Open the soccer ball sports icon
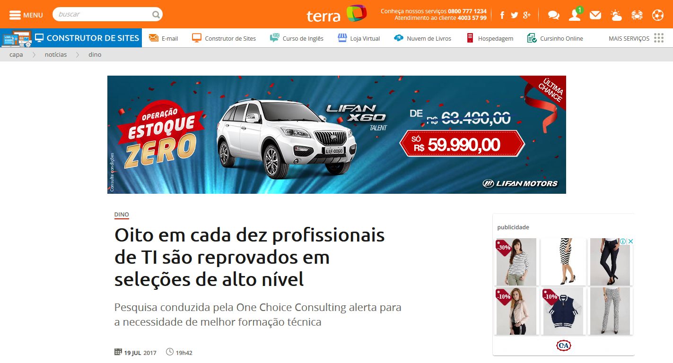The height and width of the screenshot is (363, 673). click(x=658, y=15)
